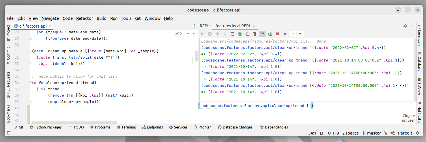426x142 pixels.
Task: Toggle tool window bars via bottom-left icon
Action: tap(8, 133)
